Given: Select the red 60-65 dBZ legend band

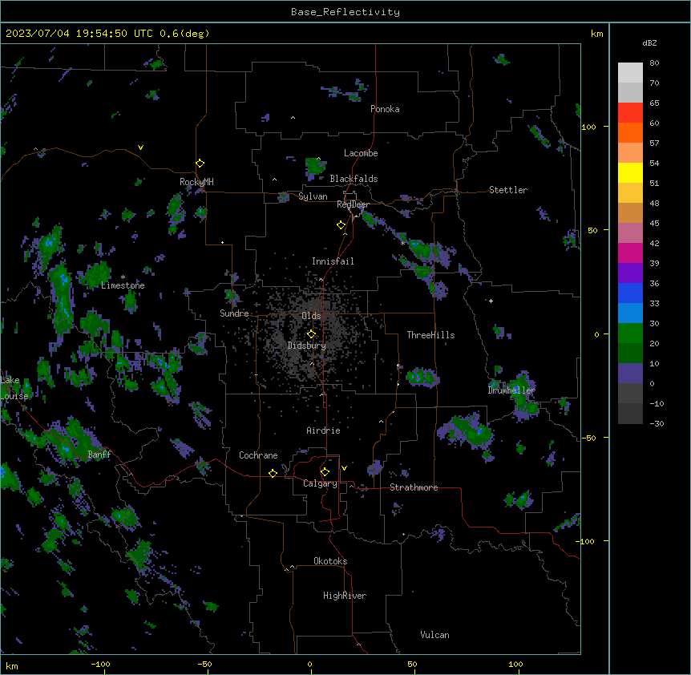Looking at the screenshot, I should tap(630, 113).
